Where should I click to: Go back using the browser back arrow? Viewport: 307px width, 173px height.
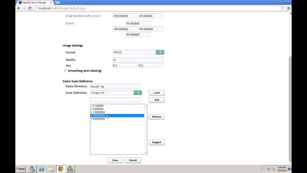coord(19,8)
